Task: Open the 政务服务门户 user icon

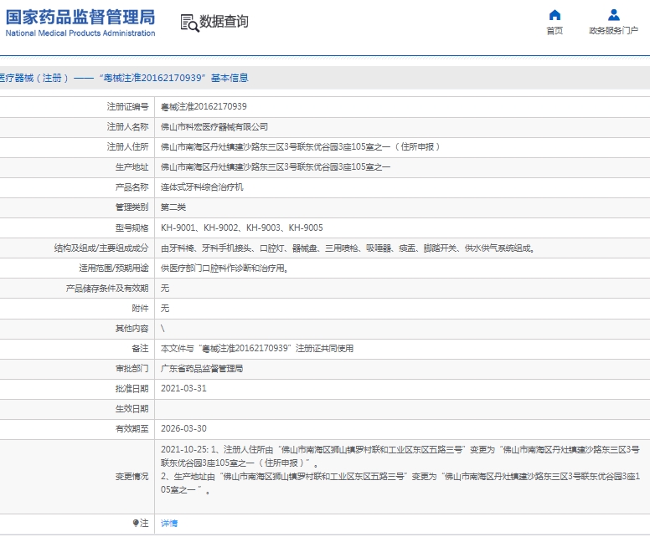Action: tap(613, 15)
